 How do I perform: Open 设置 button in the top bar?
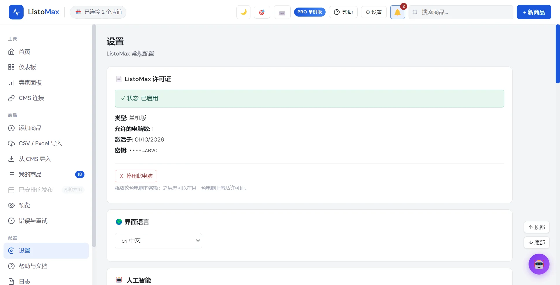coord(374,12)
